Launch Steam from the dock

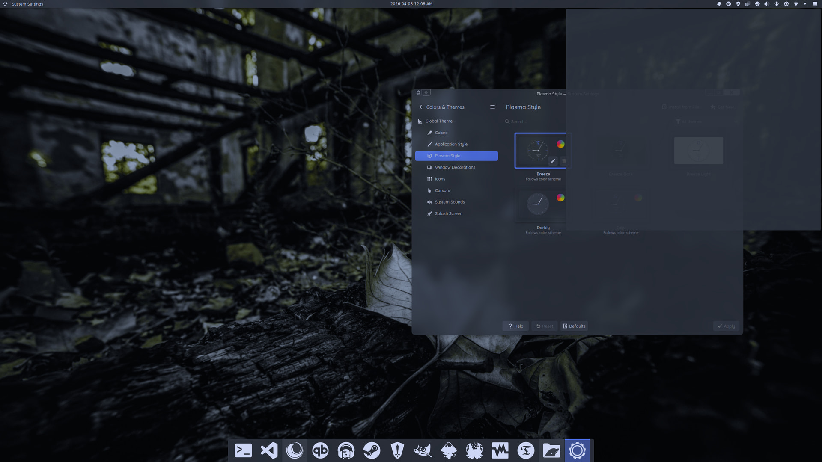pos(372,450)
